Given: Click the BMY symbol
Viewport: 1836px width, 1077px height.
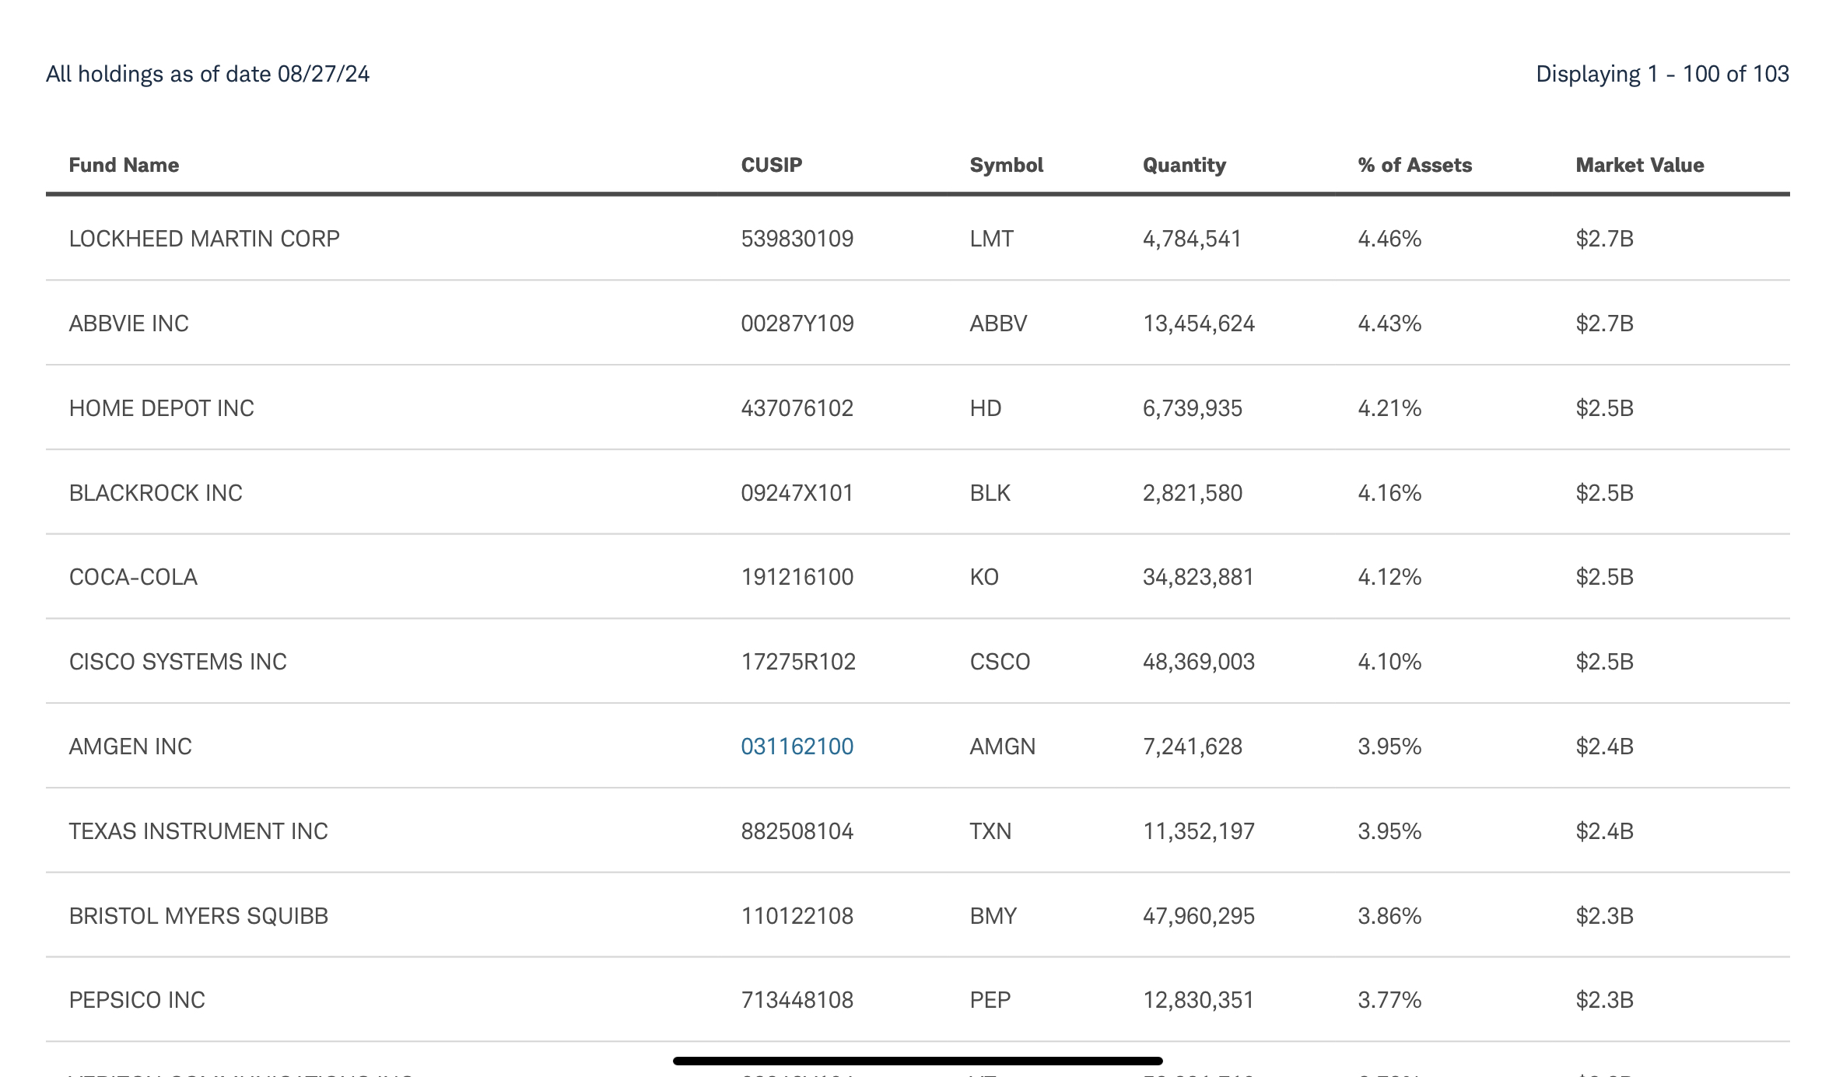Looking at the screenshot, I should [993, 916].
